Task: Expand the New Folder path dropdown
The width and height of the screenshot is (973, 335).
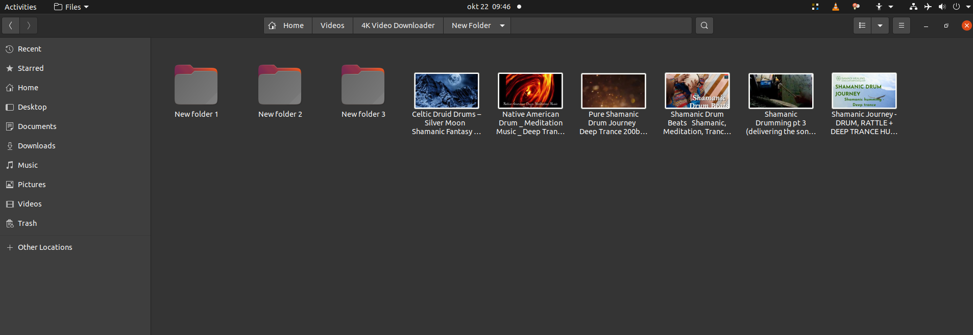Action: 502,25
